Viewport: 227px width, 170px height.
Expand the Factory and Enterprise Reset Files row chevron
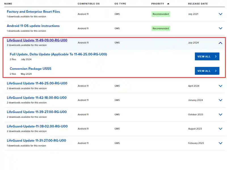click(220, 14)
